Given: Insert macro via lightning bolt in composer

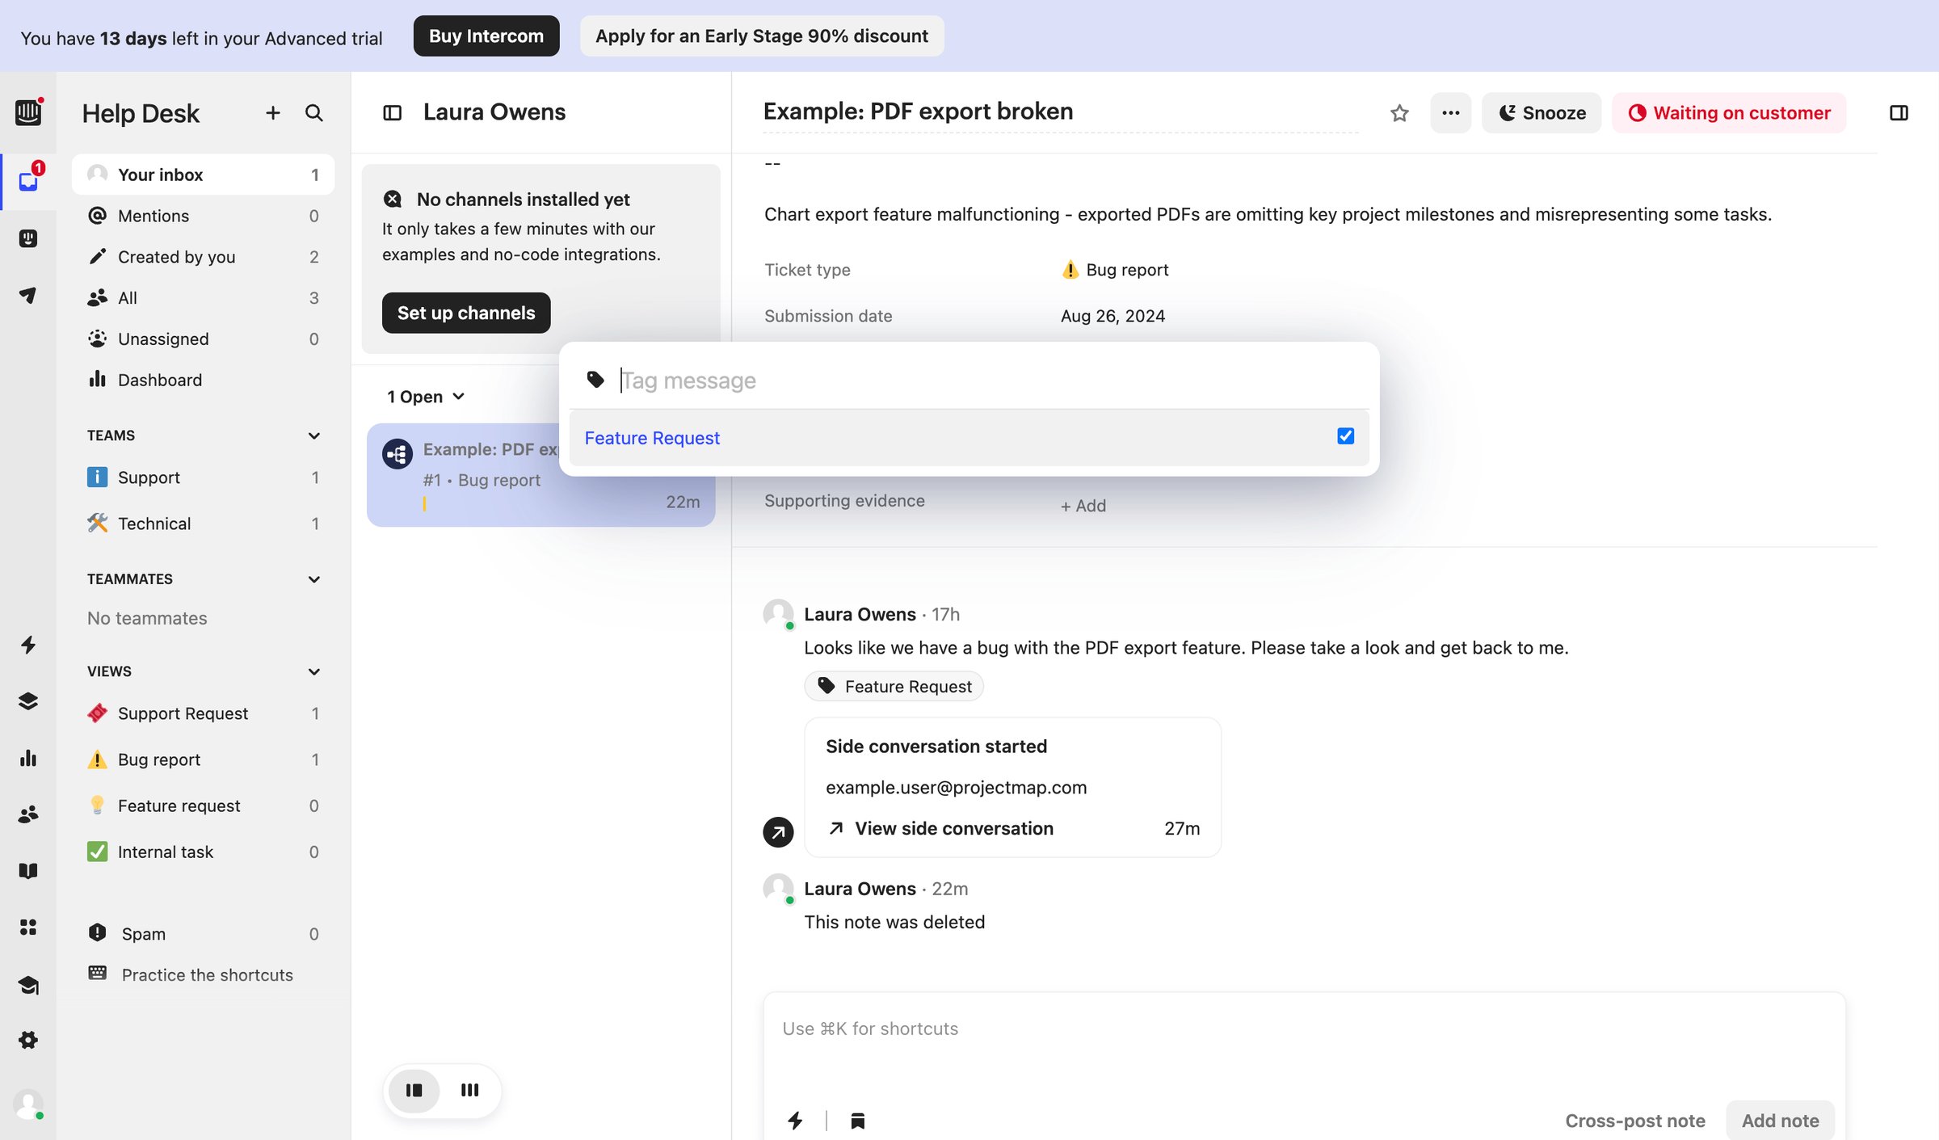Looking at the screenshot, I should [796, 1121].
